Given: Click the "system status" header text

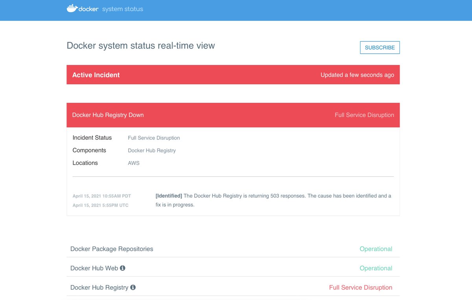Looking at the screenshot, I should coord(123,9).
